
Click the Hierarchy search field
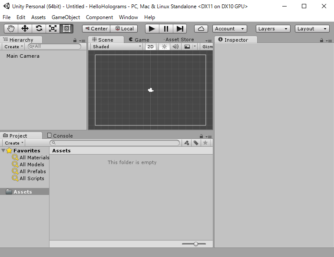coord(55,46)
